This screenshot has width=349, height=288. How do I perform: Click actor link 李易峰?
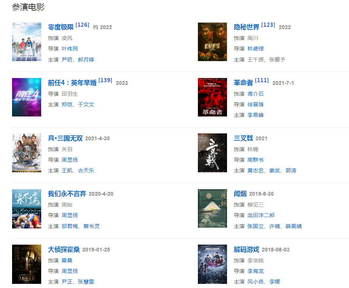(x=255, y=115)
